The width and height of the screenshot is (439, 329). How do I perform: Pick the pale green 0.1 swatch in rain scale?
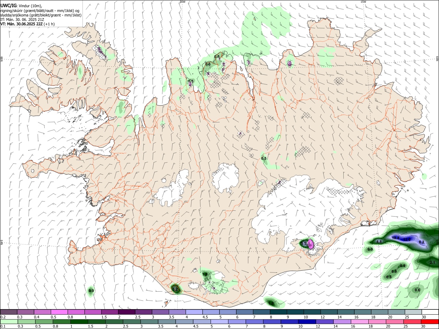(x=9, y=321)
